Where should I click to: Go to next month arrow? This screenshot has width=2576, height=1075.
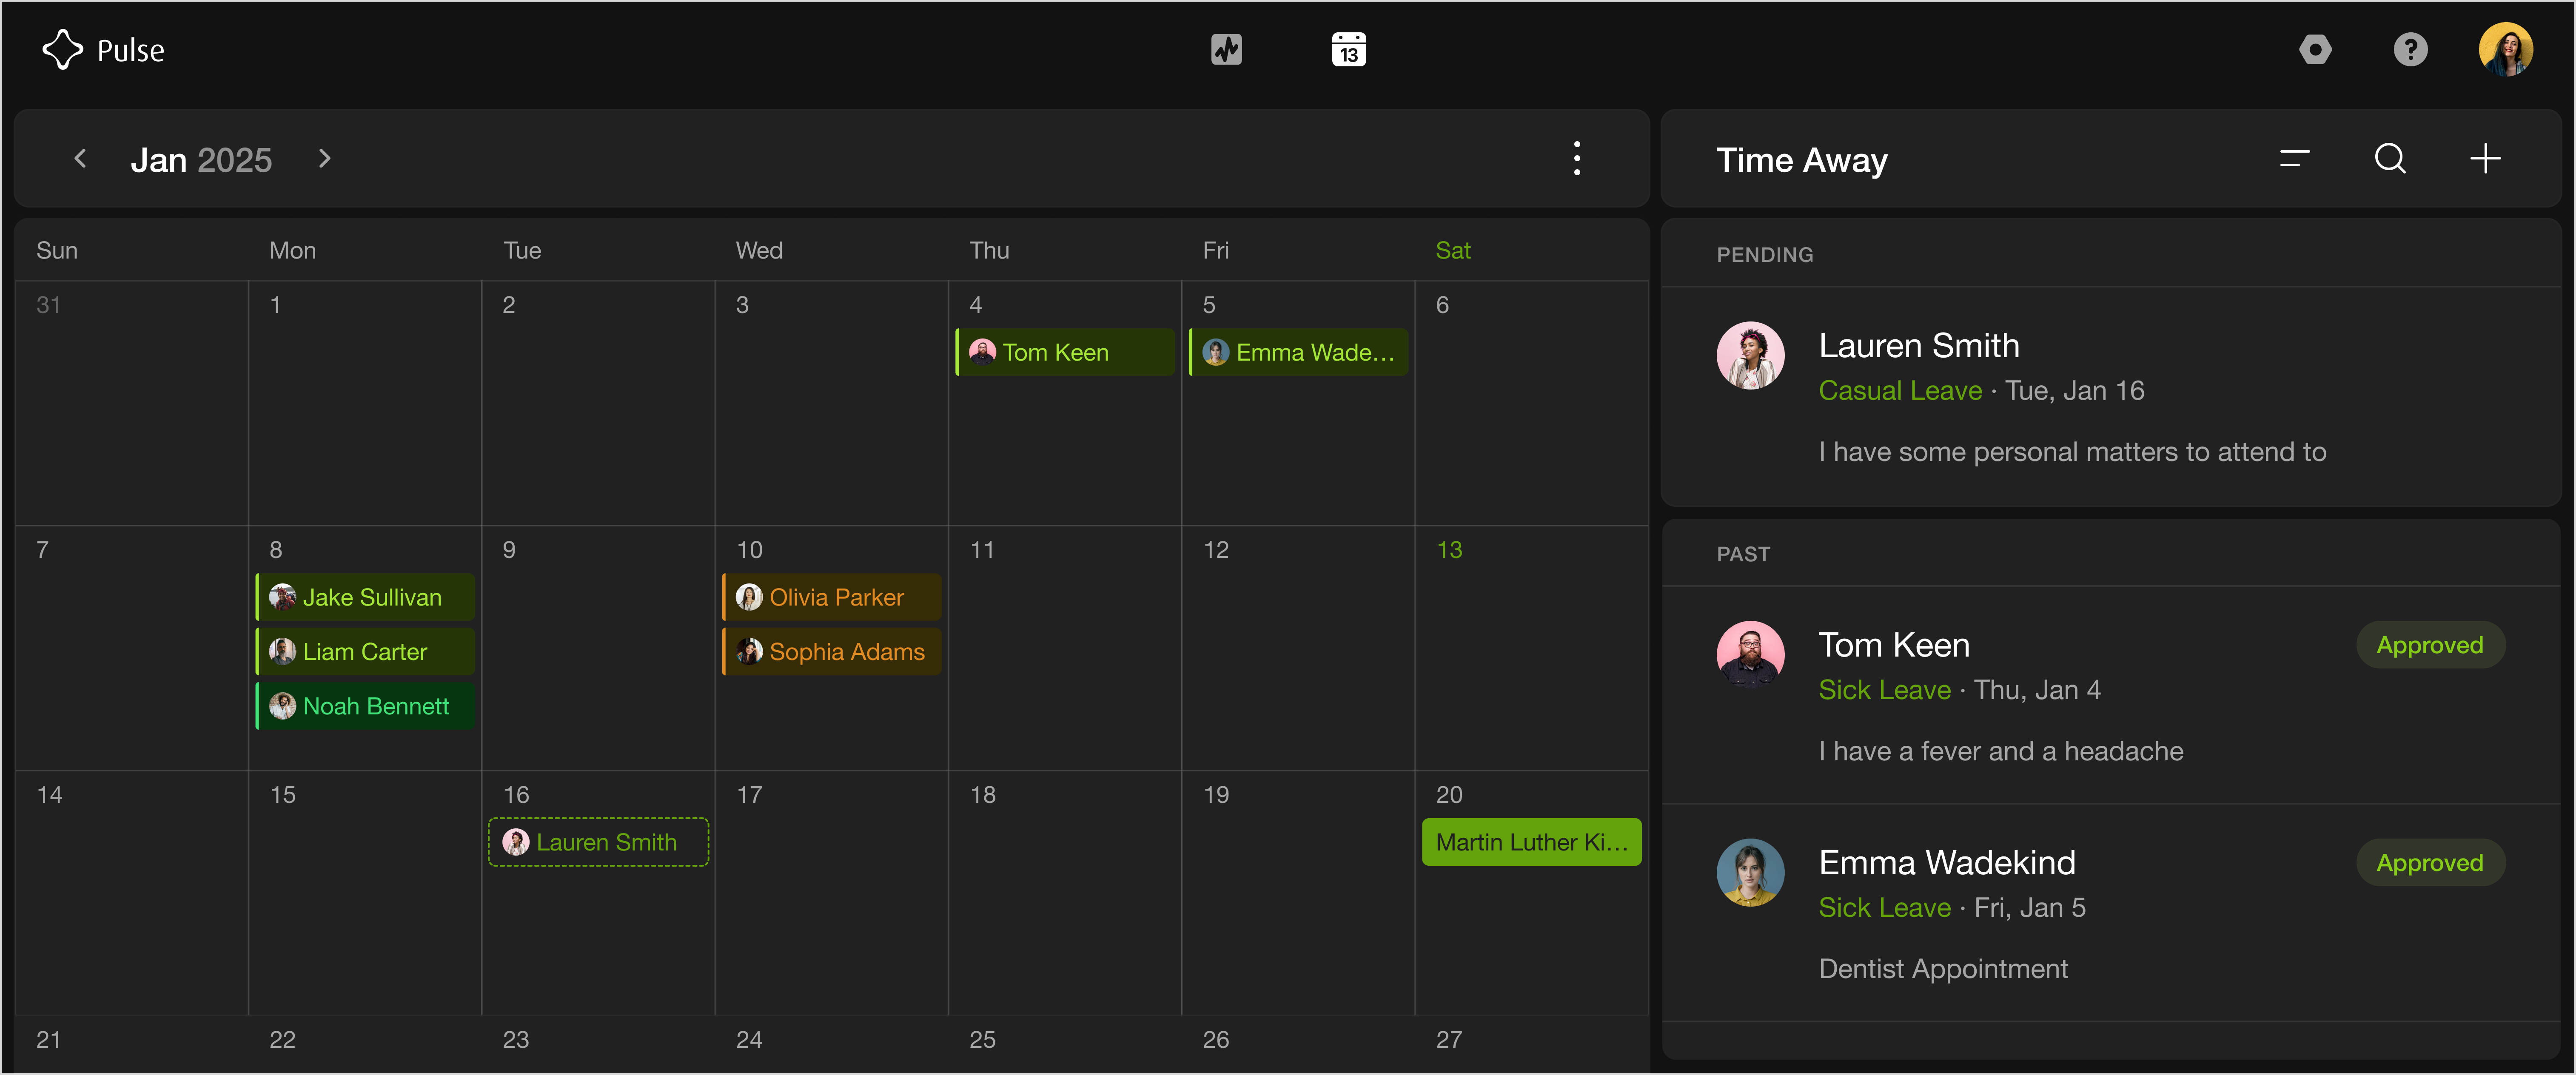click(324, 158)
